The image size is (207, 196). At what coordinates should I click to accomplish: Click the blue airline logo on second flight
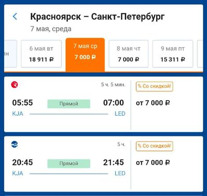pyautogui.click(x=14, y=144)
